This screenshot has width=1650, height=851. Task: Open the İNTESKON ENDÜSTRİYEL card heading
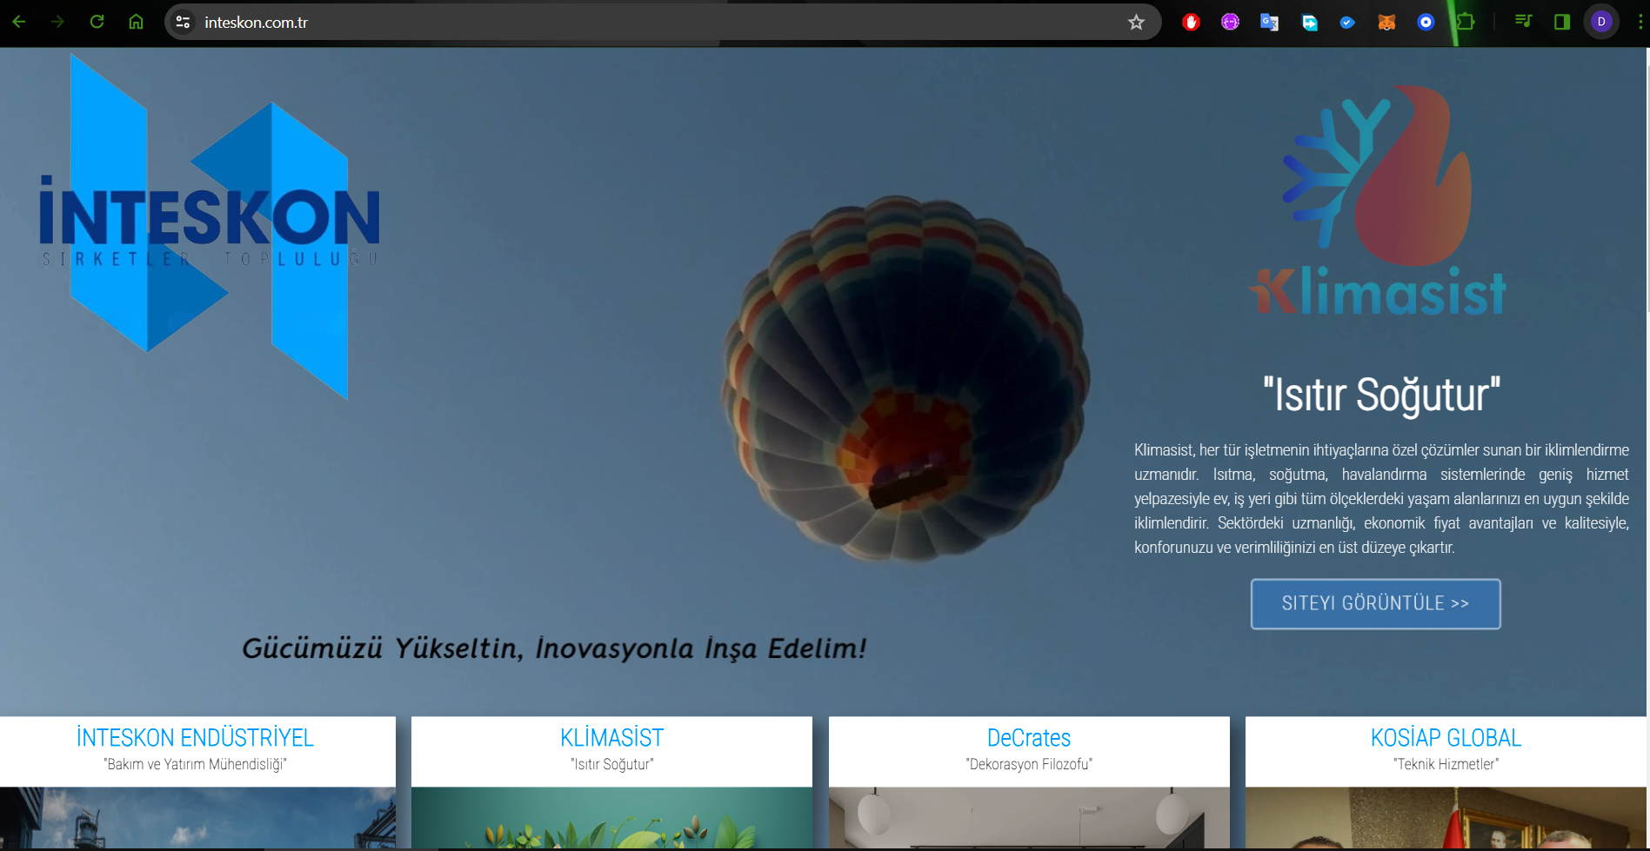pyautogui.click(x=195, y=738)
